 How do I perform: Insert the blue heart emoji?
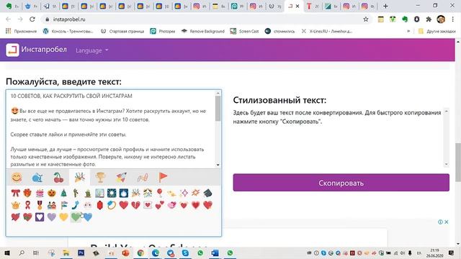point(88,217)
